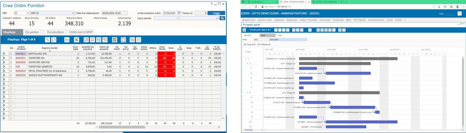
Task: Select the COMPUTER HW row checkbox
Action: (11, 58)
